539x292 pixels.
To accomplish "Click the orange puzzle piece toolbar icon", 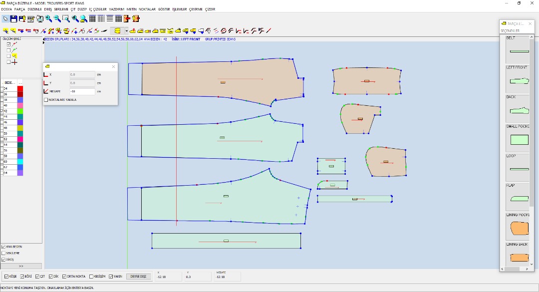I will (x=127, y=19).
